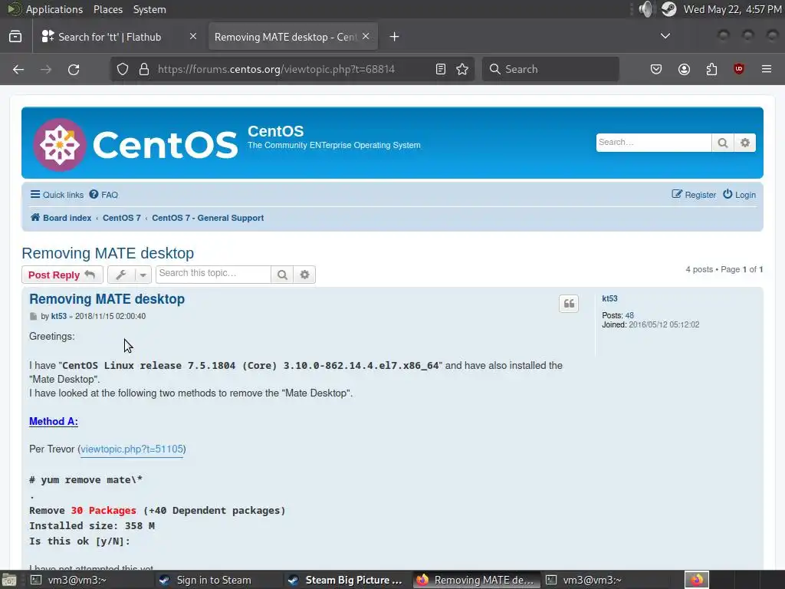Screen dimensions: 785x589
Task: Open the tracking protection shield icon
Action: (123, 69)
